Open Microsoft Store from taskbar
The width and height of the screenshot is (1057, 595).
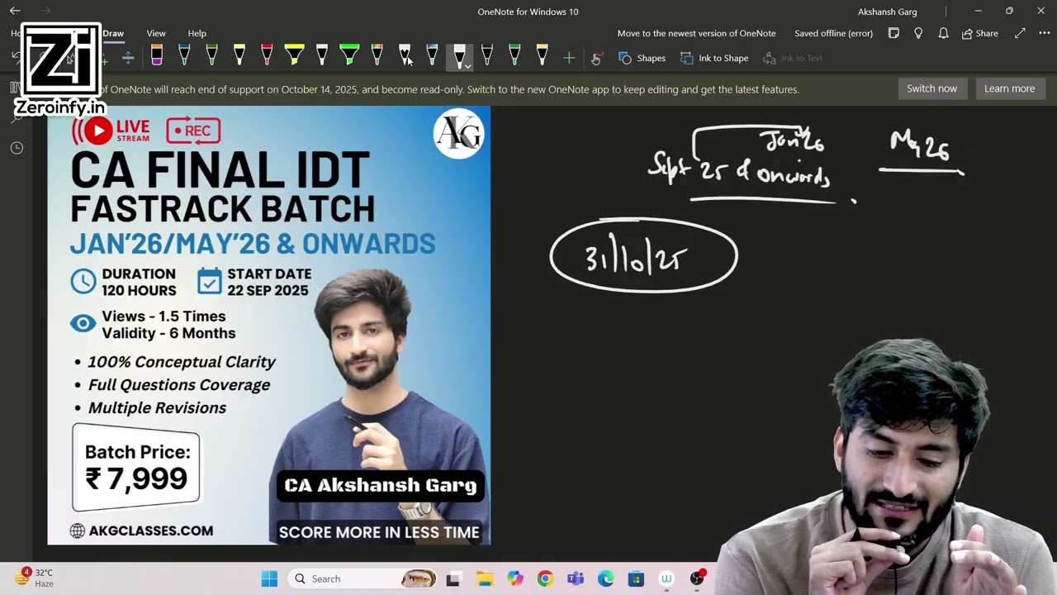[635, 579]
